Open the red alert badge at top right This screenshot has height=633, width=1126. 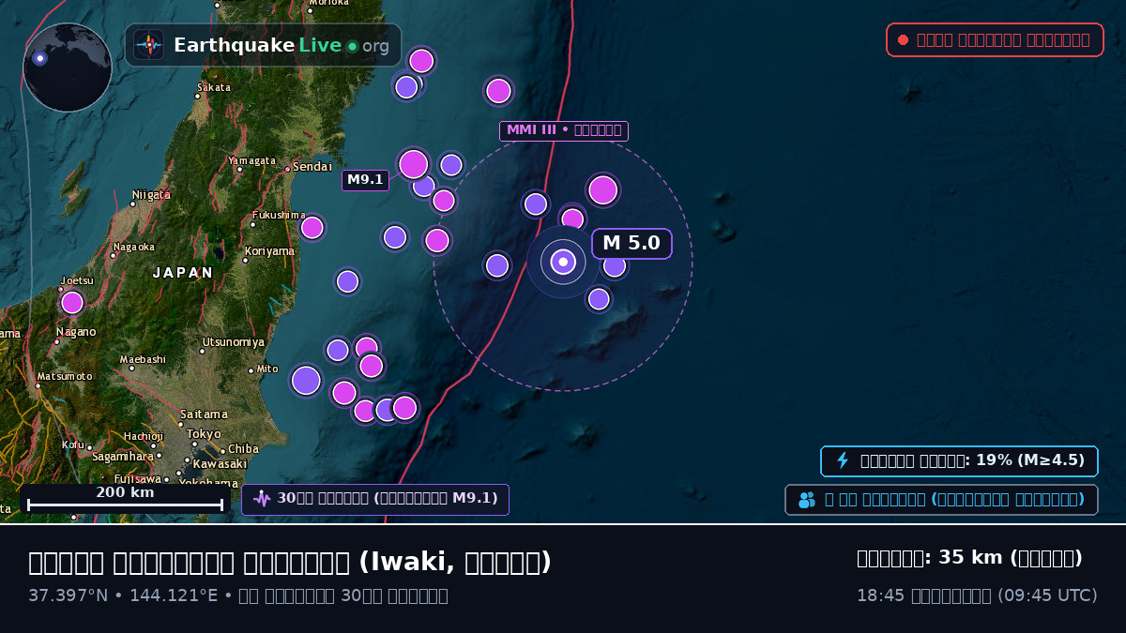point(995,39)
